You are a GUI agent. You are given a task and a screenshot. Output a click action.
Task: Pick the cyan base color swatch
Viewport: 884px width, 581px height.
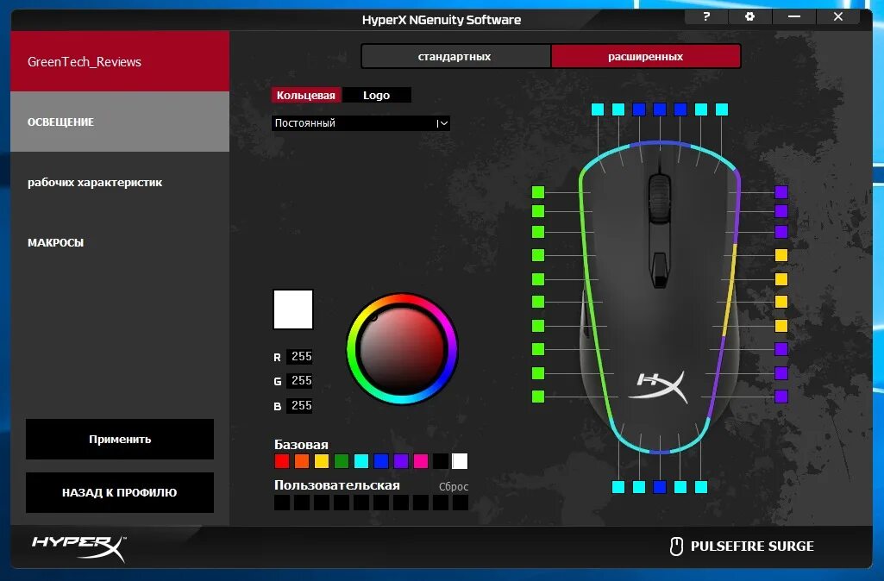tap(361, 461)
